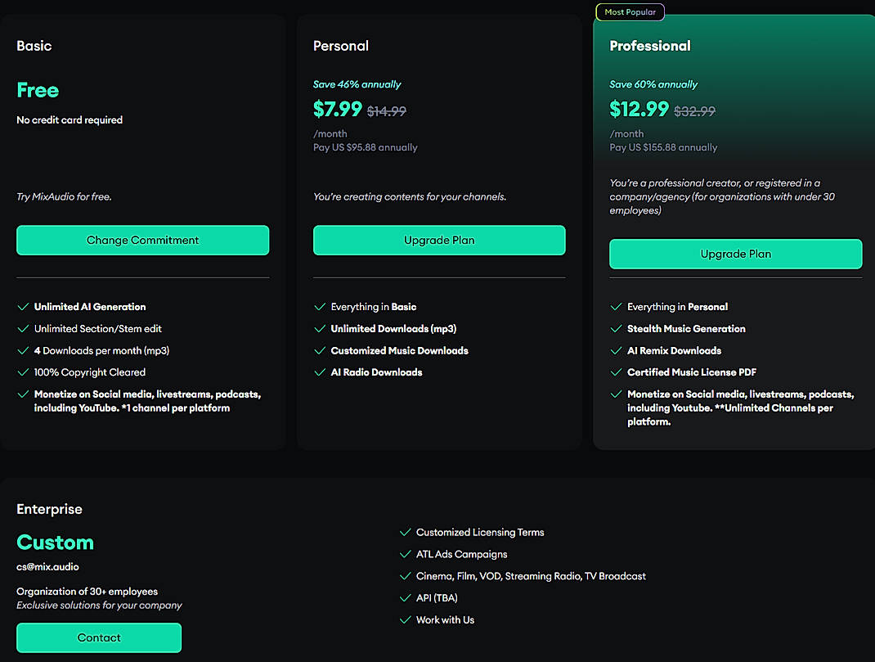Click the checkmark next to AI Radio Downloads
This screenshot has width=875, height=662.
319,372
